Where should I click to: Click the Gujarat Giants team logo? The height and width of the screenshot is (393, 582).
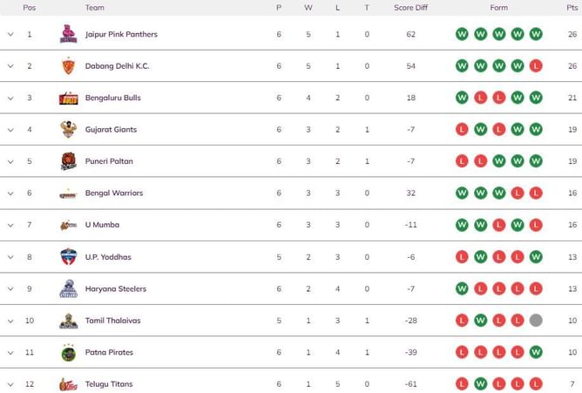[x=68, y=130]
